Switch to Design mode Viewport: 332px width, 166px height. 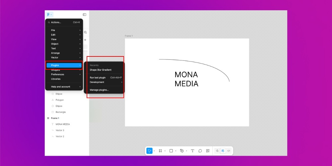tap(223, 151)
